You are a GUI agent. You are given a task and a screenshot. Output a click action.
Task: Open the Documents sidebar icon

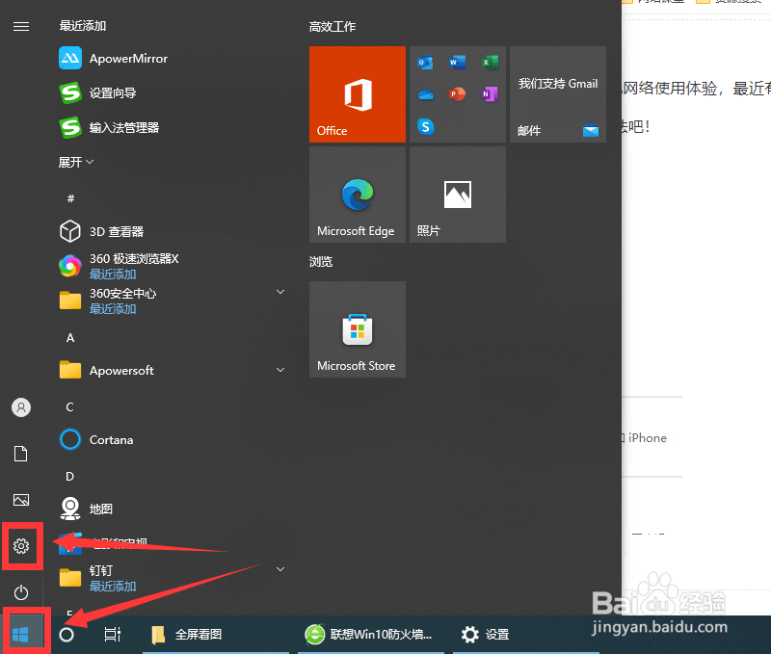(21, 454)
